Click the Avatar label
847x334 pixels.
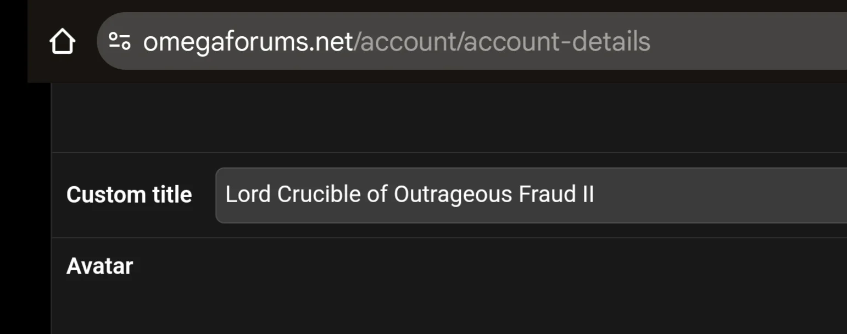[x=99, y=266]
